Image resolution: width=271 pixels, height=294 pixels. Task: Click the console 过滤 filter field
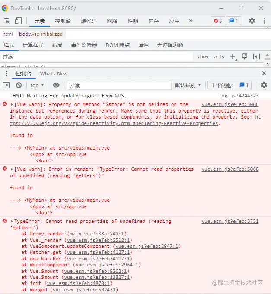pos(119,85)
